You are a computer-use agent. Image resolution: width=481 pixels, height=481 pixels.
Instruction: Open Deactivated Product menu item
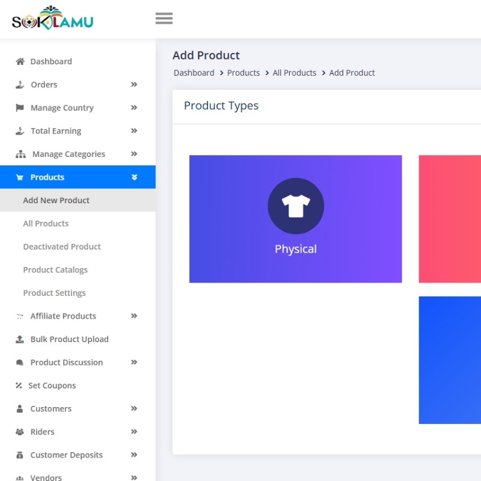62,247
